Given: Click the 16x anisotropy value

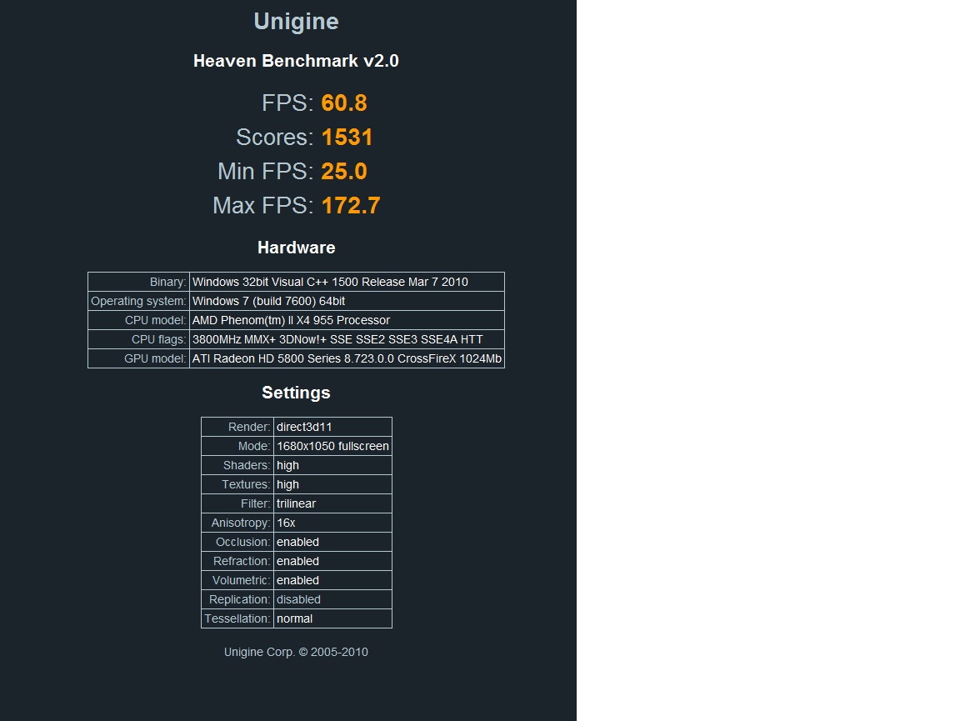Looking at the screenshot, I should pyautogui.click(x=332, y=523).
